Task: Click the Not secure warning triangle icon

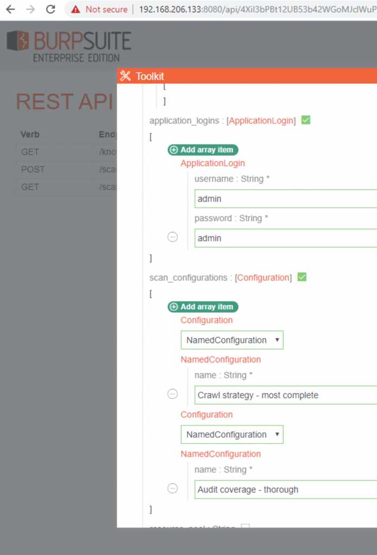Action: coord(76,9)
